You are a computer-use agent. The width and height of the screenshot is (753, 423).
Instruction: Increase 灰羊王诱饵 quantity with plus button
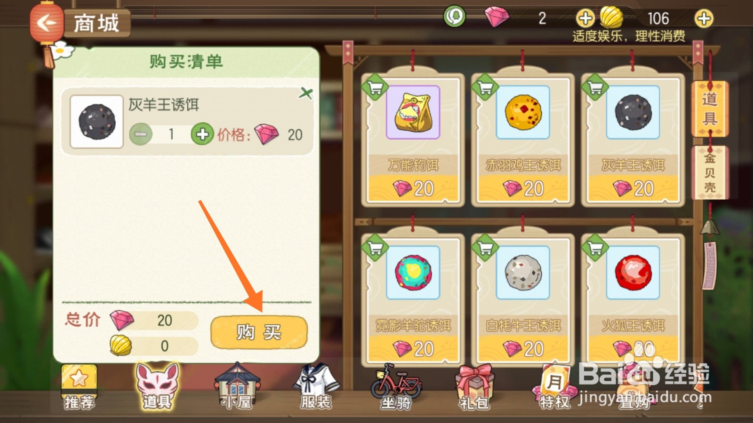[202, 134]
